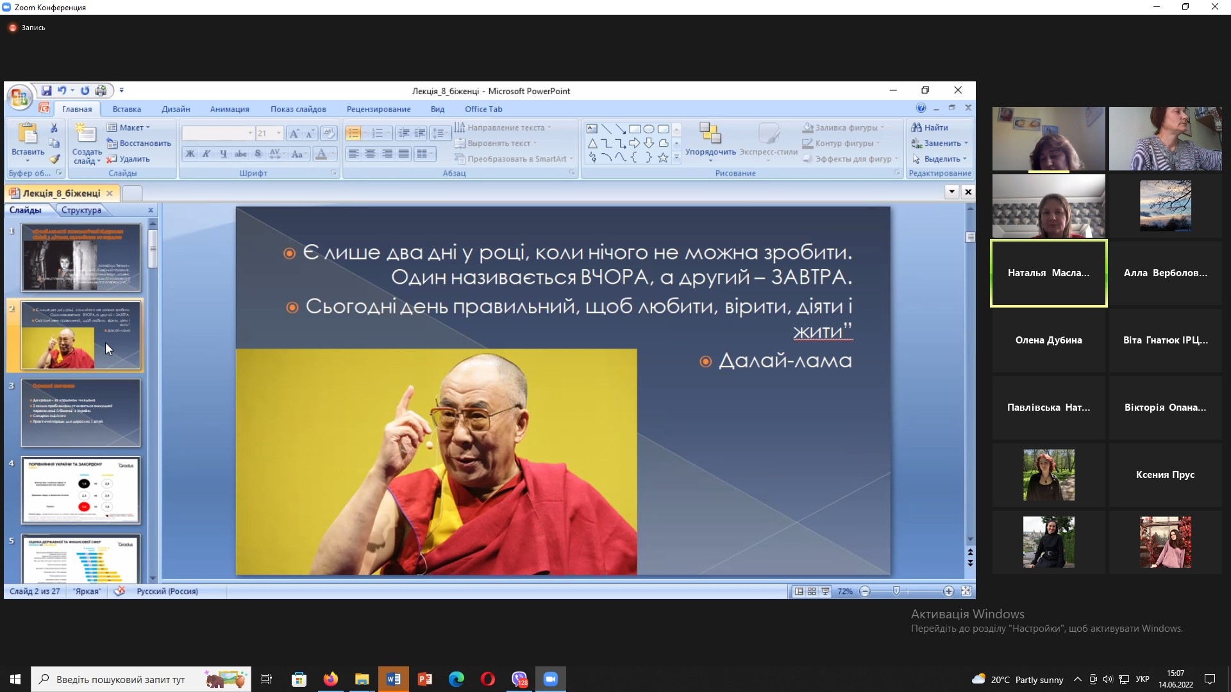
Task: Click the Slide Sorter view icon in status bar
Action: (x=812, y=591)
